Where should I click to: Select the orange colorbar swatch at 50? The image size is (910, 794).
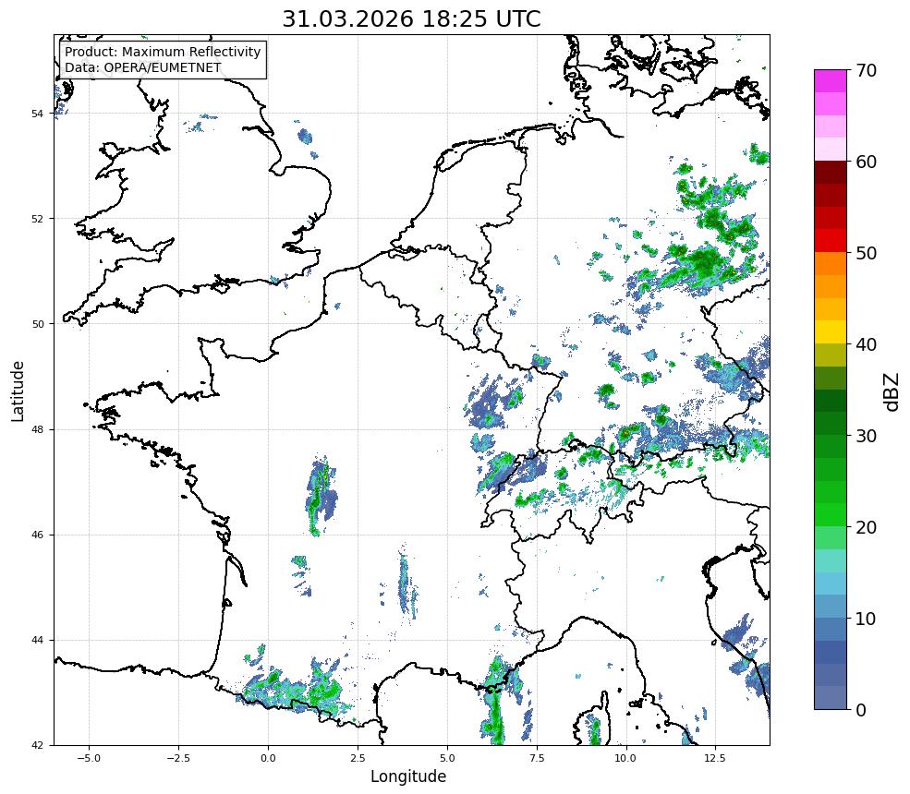point(831,264)
